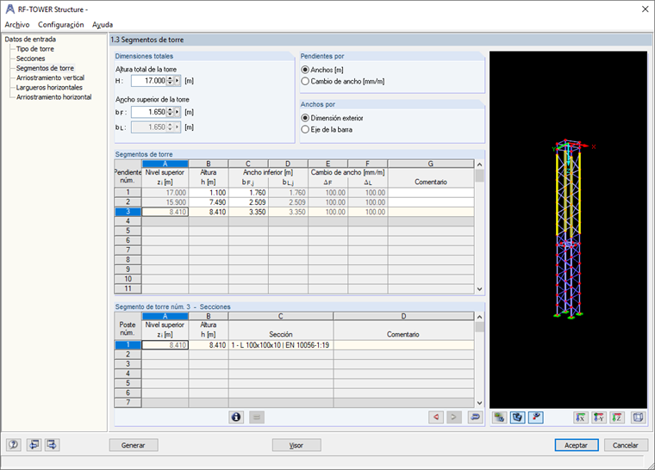Select column header G above Comentario in the segments table
Image resolution: width=655 pixels, height=470 pixels.
pos(431,164)
